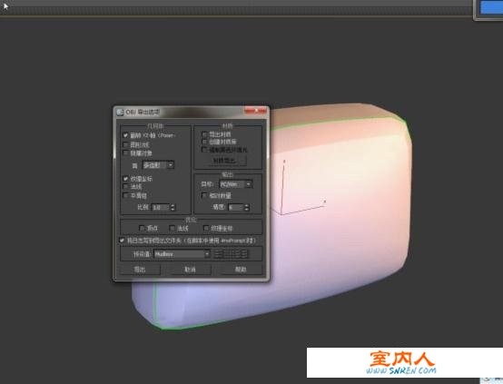Click the Precision spinner arrows
The image size is (503, 384).
[247, 208]
